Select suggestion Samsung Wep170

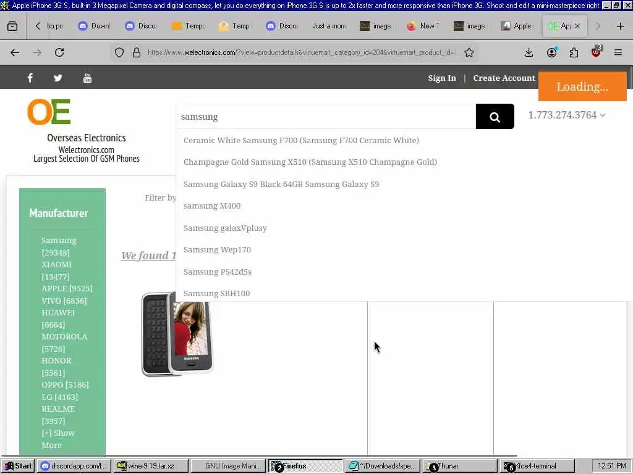[x=217, y=250]
